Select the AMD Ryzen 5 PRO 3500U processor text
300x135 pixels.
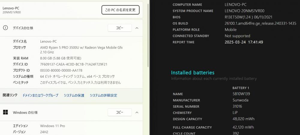tap(81, 50)
